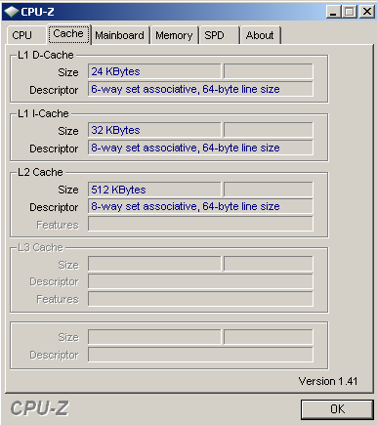The height and width of the screenshot is (425, 377).
Task: Open the About tab
Action: [260, 35]
